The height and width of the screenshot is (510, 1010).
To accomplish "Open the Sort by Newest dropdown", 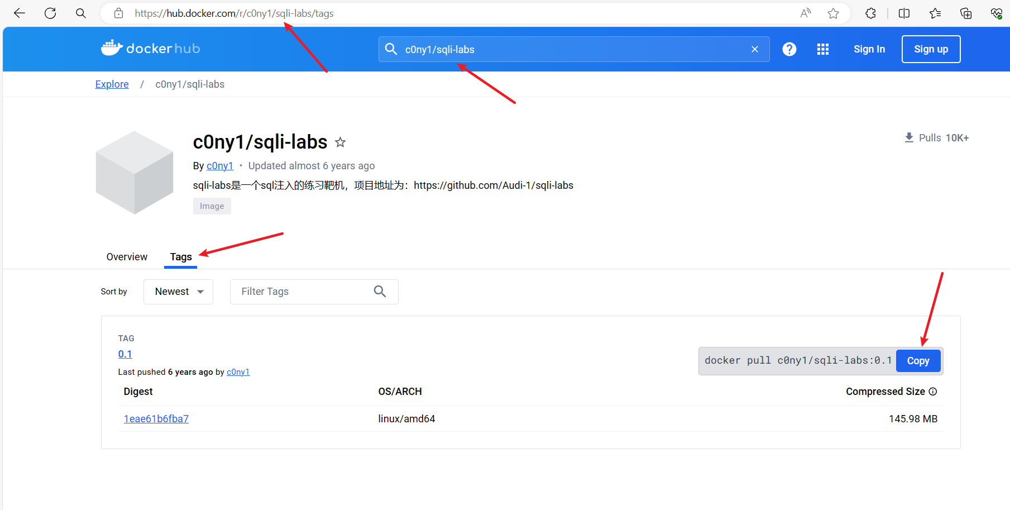I will coord(178,292).
